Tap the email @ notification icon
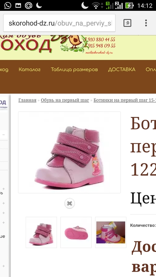Image resolution: width=156 pixels, height=277 pixels. tap(28, 5)
